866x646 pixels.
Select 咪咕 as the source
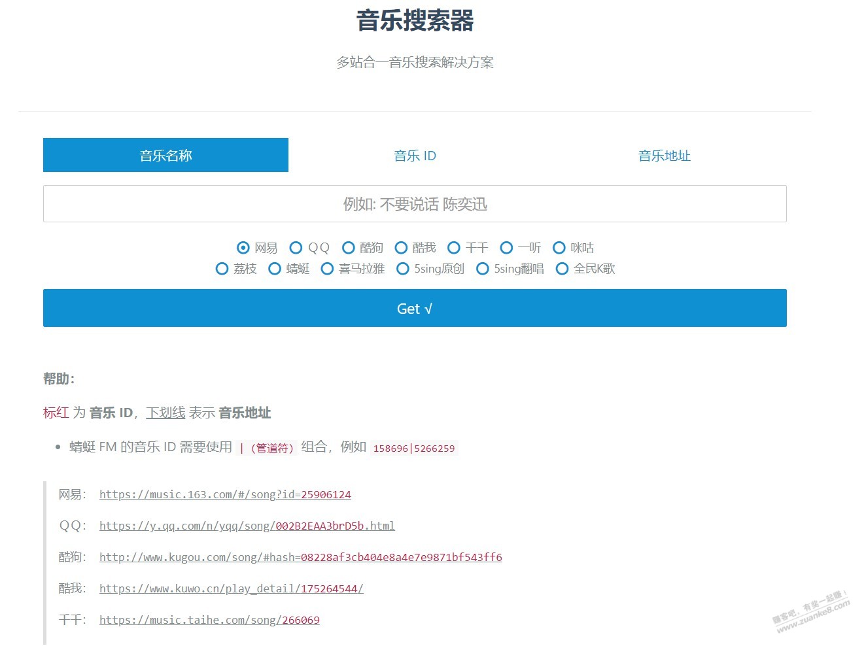pyautogui.click(x=559, y=248)
